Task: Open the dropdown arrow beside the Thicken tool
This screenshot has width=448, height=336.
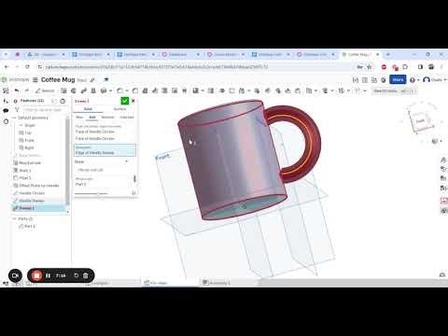Action: click(110, 91)
